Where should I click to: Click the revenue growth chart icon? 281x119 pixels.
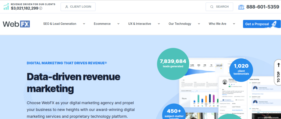click(6, 6)
